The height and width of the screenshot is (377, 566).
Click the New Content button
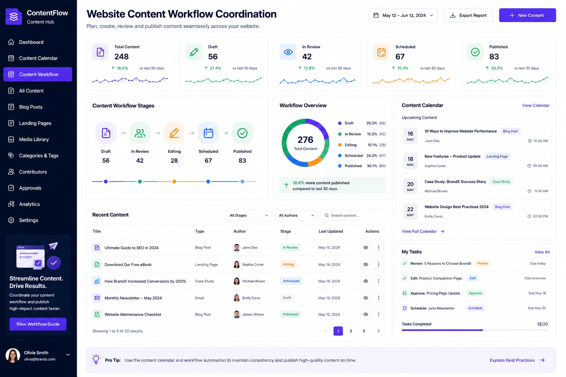tap(527, 15)
